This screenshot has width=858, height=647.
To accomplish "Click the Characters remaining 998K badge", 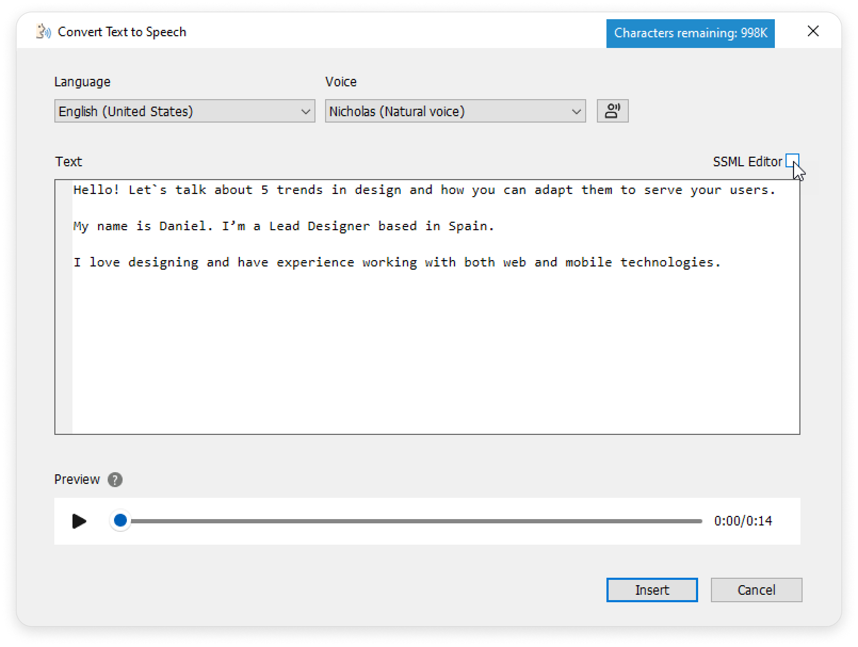I will pos(690,33).
